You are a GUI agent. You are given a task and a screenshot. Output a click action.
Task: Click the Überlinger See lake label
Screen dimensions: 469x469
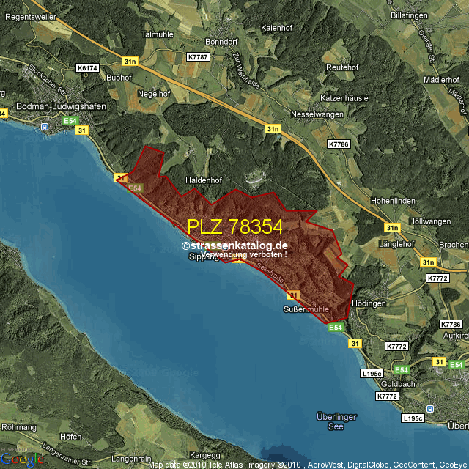335,421
